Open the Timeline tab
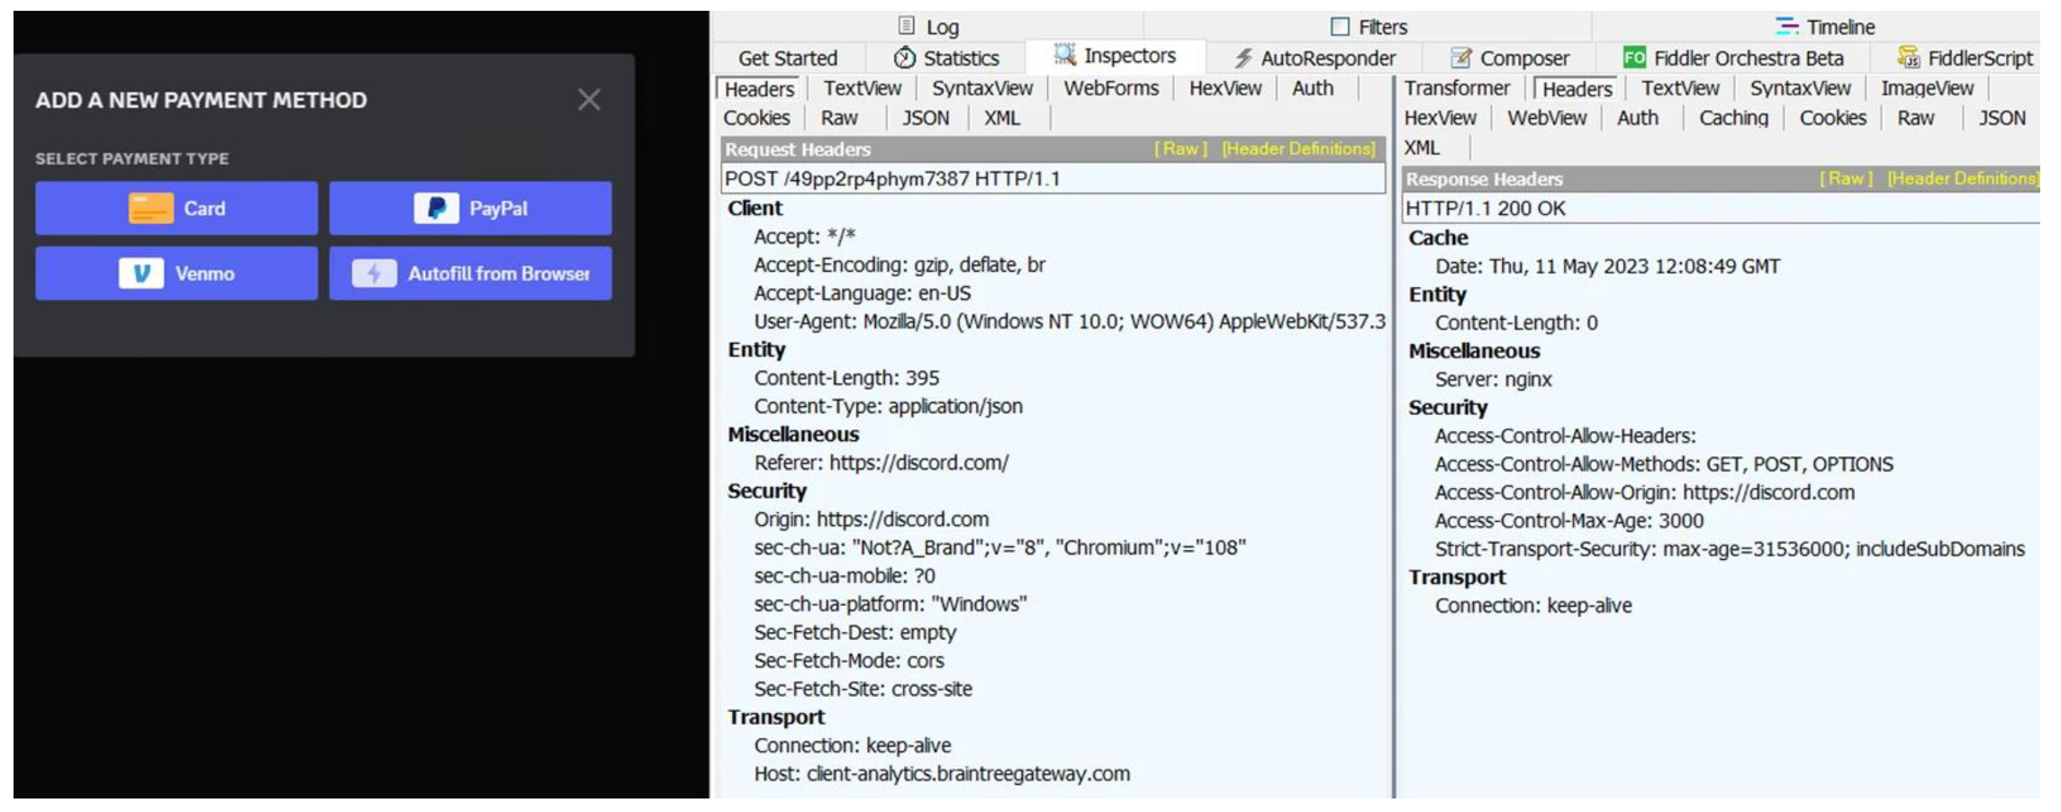2061x812 pixels. point(1825,27)
